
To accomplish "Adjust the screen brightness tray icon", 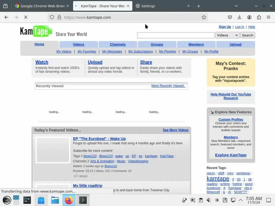I will [x=217, y=200].
